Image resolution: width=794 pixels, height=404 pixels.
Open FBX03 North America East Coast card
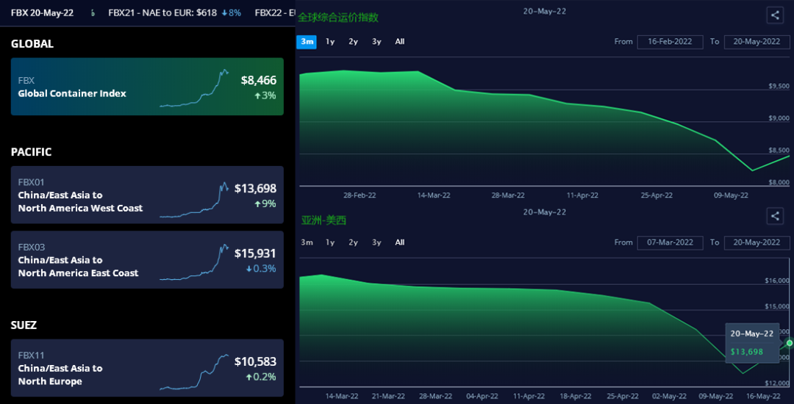point(147,259)
